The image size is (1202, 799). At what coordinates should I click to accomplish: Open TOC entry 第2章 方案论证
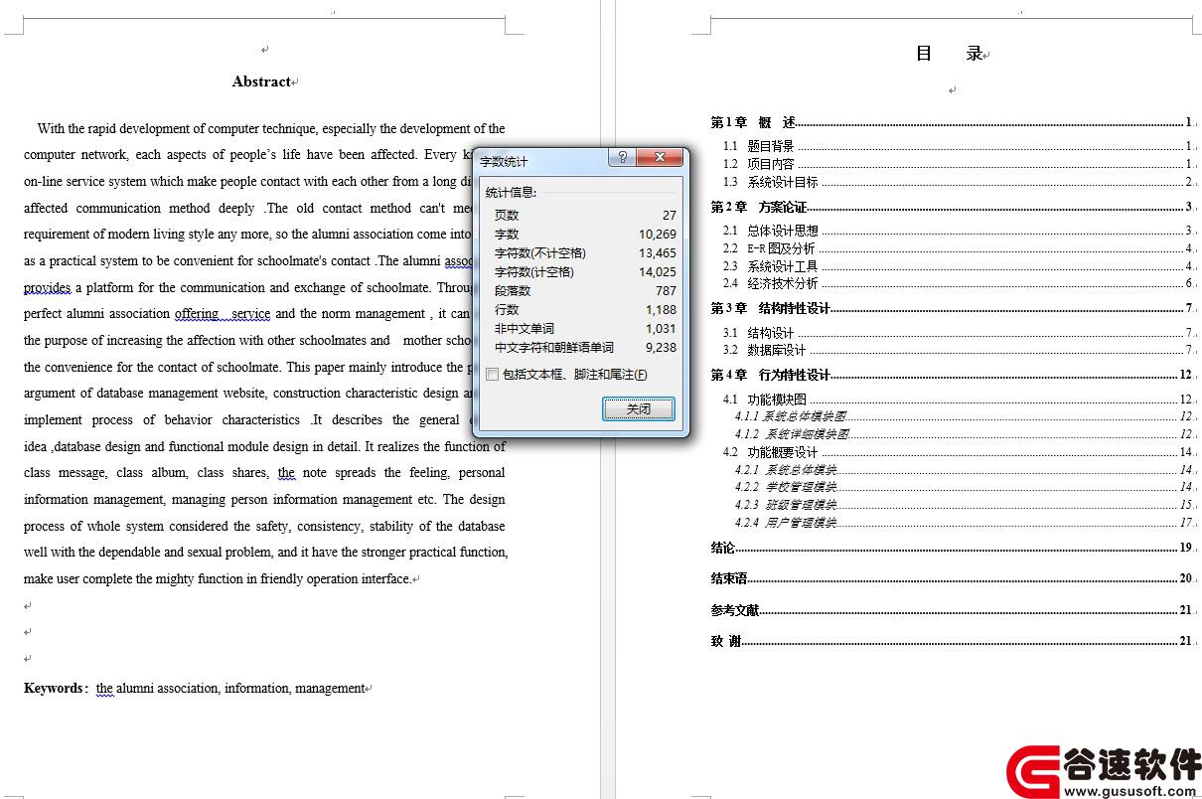(951, 207)
